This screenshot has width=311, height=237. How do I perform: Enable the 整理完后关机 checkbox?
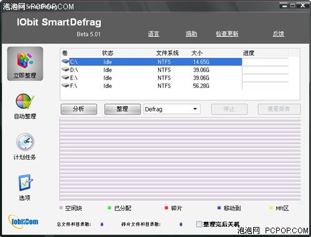[x=199, y=224]
